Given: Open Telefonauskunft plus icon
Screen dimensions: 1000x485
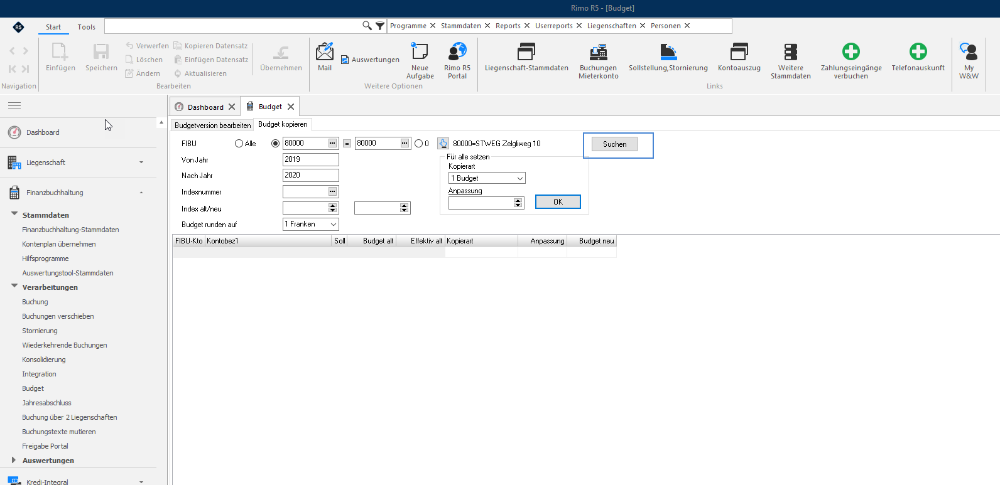Looking at the screenshot, I should (918, 51).
